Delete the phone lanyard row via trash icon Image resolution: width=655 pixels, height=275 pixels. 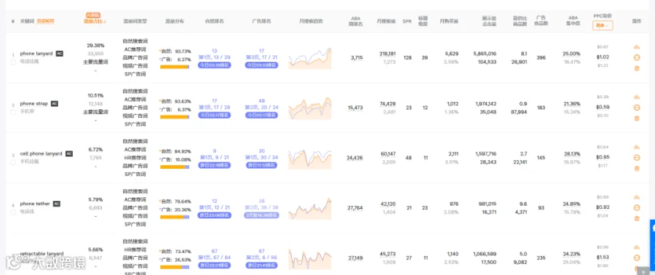[x=637, y=68]
